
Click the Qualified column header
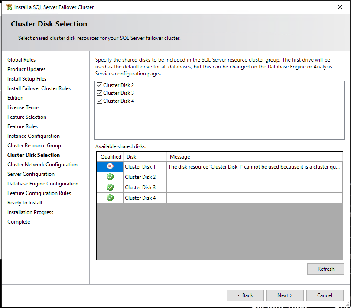coord(110,157)
